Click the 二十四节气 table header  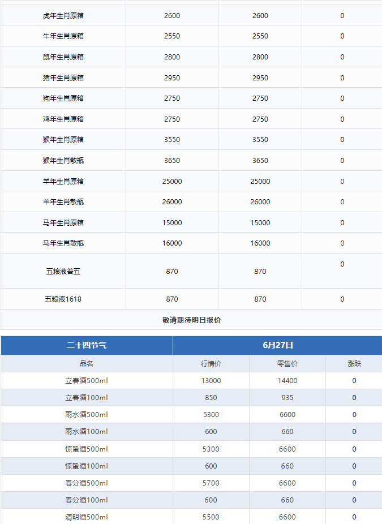87,345
